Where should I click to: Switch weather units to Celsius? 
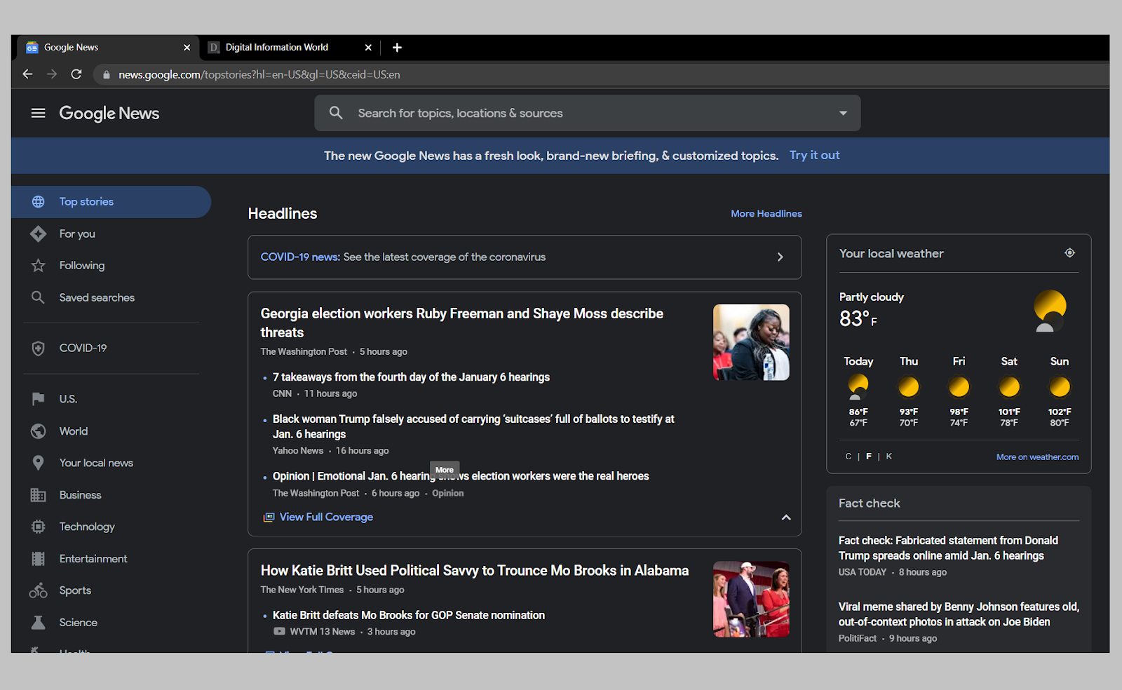tap(849, 456)
